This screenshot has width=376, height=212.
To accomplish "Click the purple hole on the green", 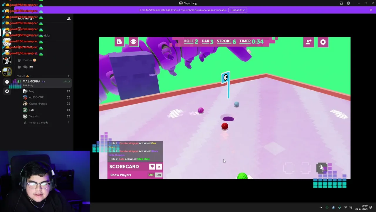I will [x=228, y=119].
